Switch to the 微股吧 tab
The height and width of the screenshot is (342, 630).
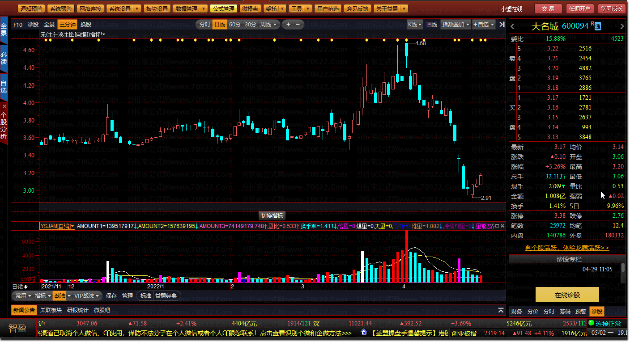[x=102, y=310]
